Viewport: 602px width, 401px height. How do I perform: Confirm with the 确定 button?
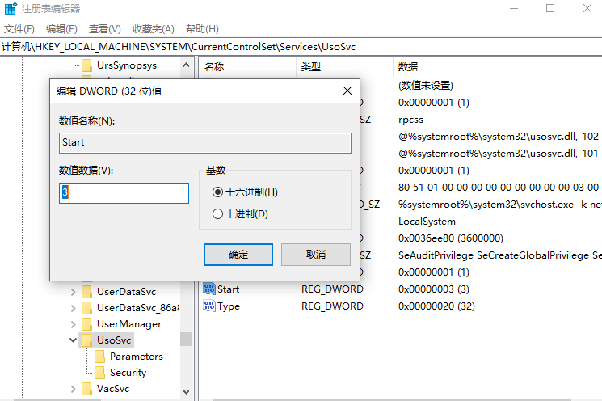point(238,255)
